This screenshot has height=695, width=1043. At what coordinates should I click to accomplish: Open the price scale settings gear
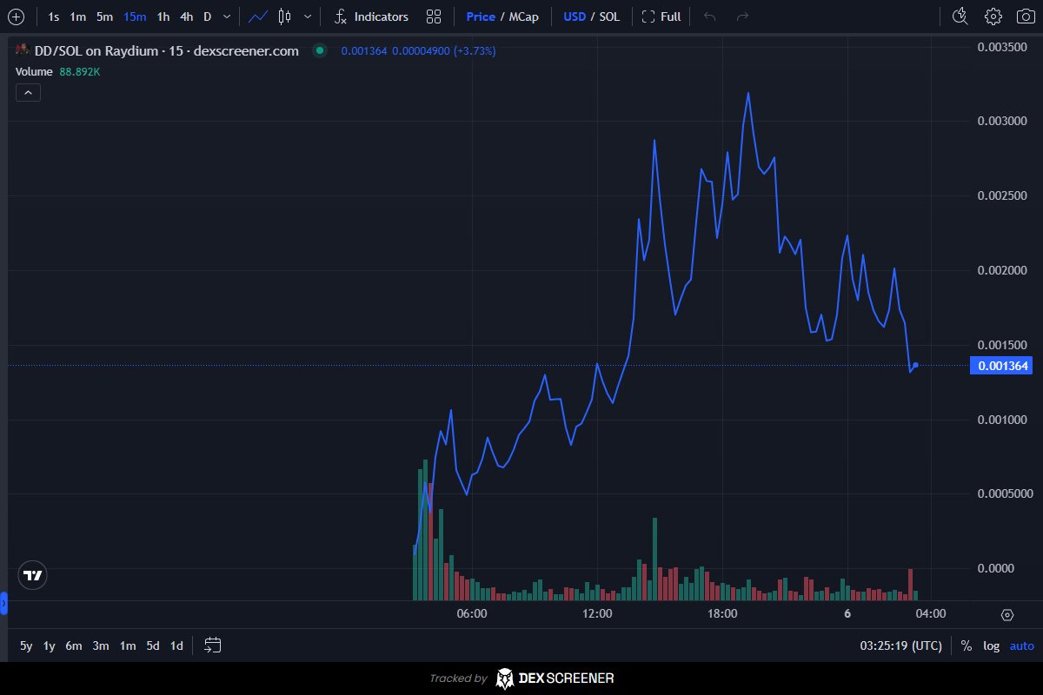point(1007,615)
